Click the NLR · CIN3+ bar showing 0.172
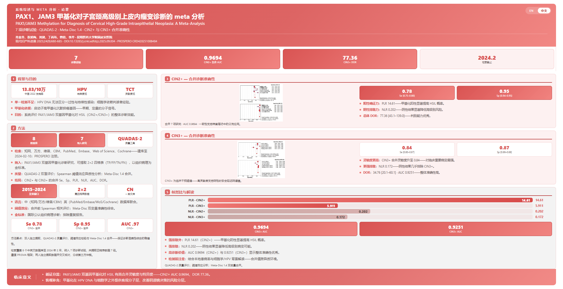The image size is (563, 289). [x=277, y=217]
